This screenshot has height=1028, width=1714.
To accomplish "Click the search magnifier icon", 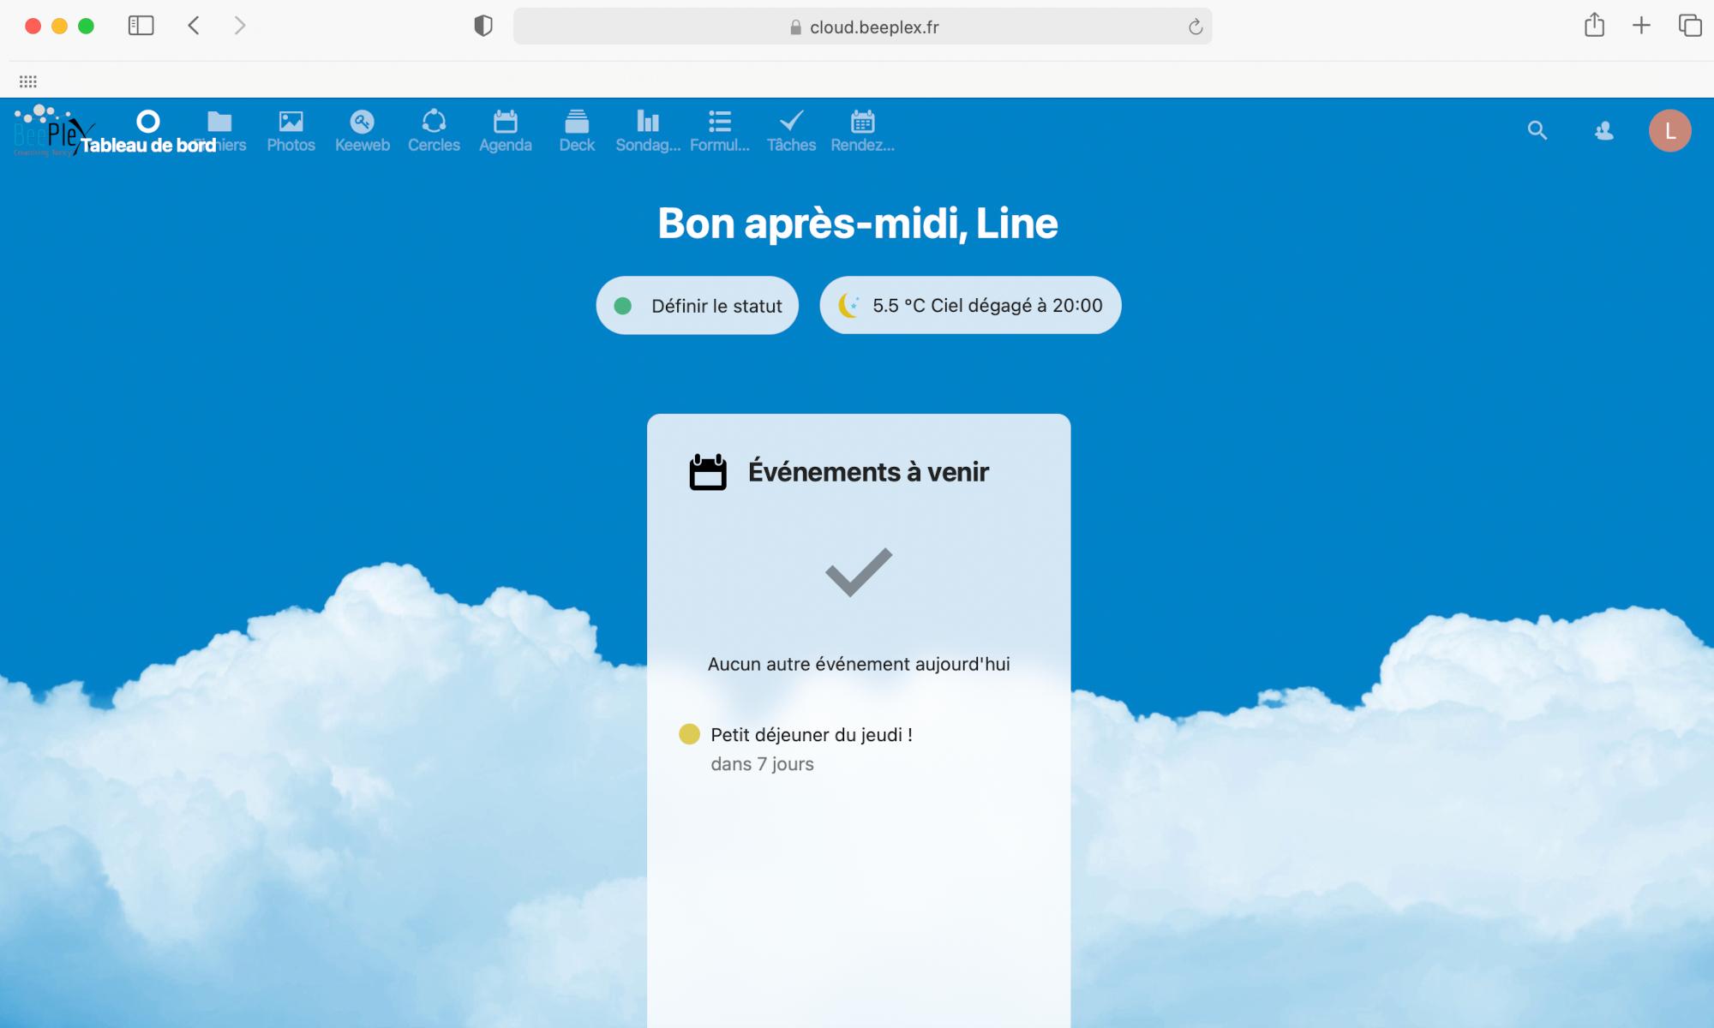I will point(1537,131).
